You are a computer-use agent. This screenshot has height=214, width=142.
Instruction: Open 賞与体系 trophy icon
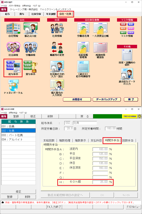click(31, 67)
